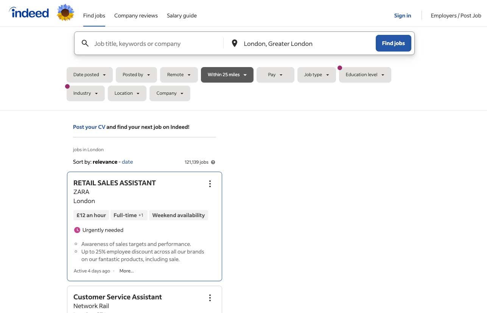Viewport: 487px width, 313px height.
Task: Click the Full-time +1 tag
Action: pyautogui.click(x=129, y=215)
